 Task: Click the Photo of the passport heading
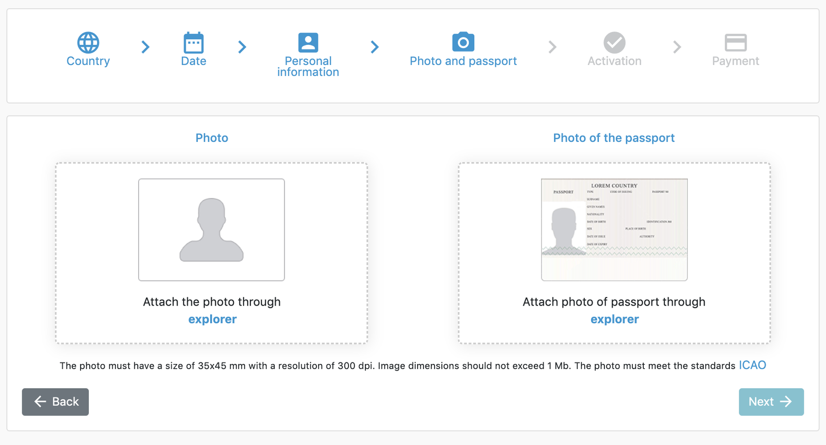point(614,138)
